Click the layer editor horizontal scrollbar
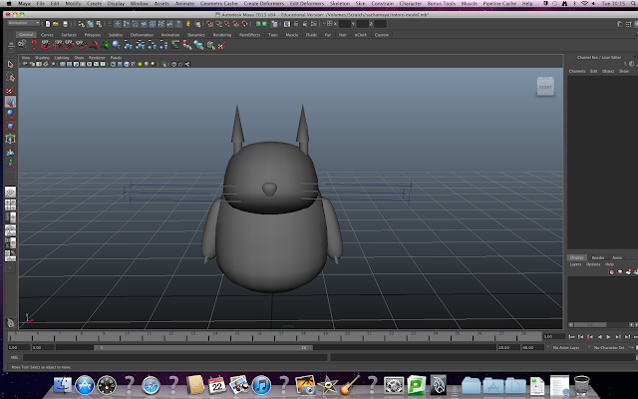Image resolution: width=638 pixels, height=399 pixels. (590, 325)
